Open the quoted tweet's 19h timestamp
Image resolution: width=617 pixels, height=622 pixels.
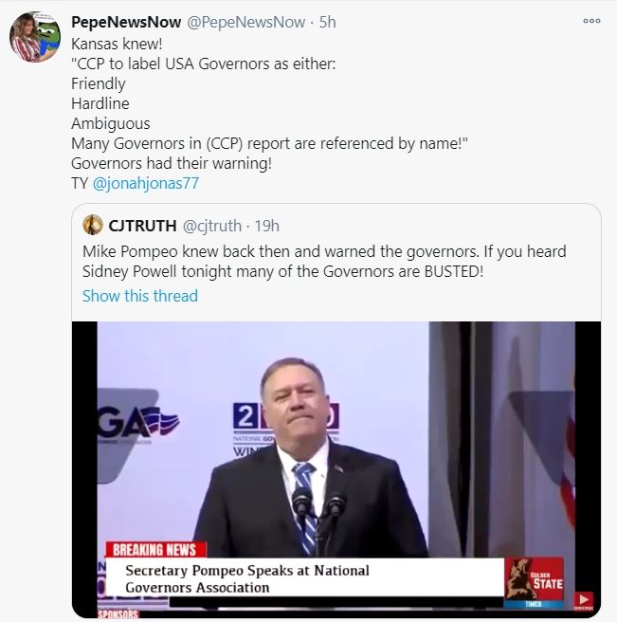(265, 226)
